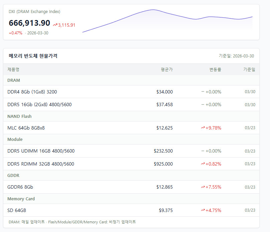Click the DXI (DRAM Exchange Index) title
The height and width of the screenshot is (232, 270).
pos(34,12)
